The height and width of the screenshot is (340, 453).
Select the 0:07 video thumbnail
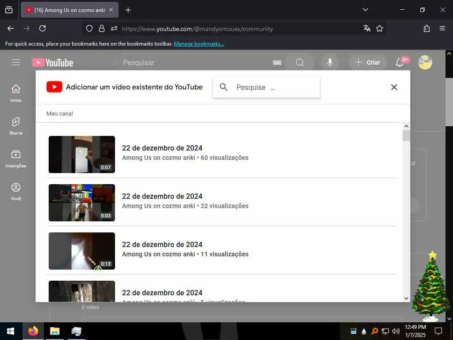[x=82, y=155]
